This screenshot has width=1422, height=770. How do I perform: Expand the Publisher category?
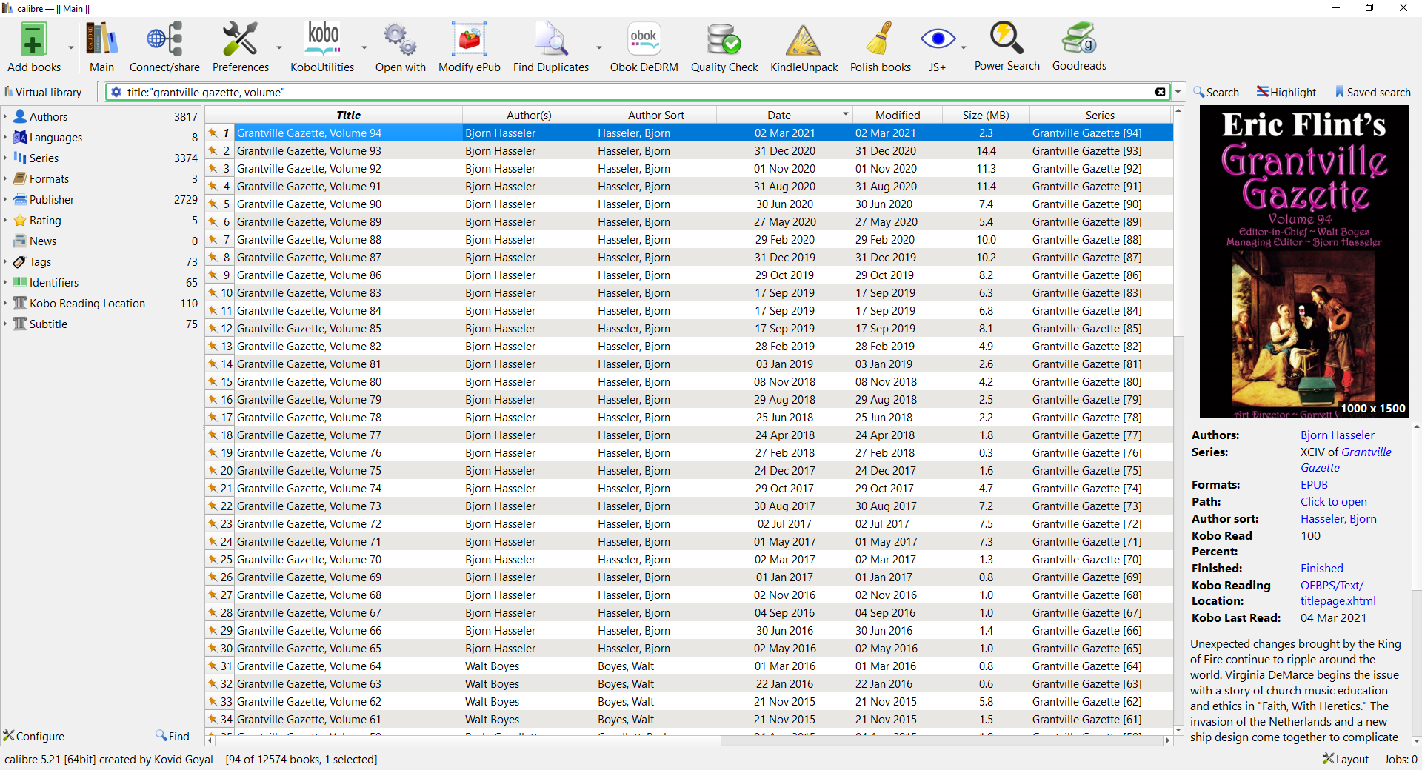click(x=5, y=199)
